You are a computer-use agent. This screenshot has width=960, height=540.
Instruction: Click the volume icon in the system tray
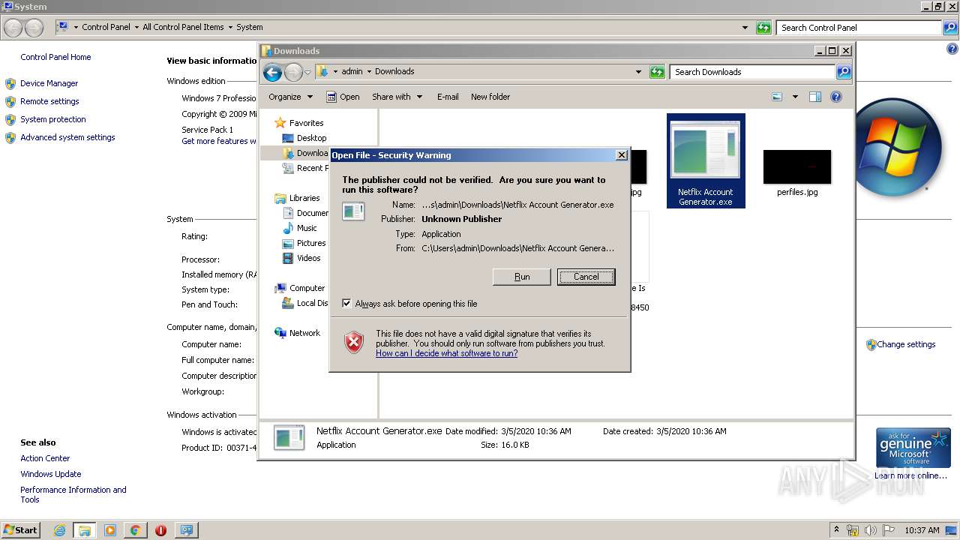point(871,529)
